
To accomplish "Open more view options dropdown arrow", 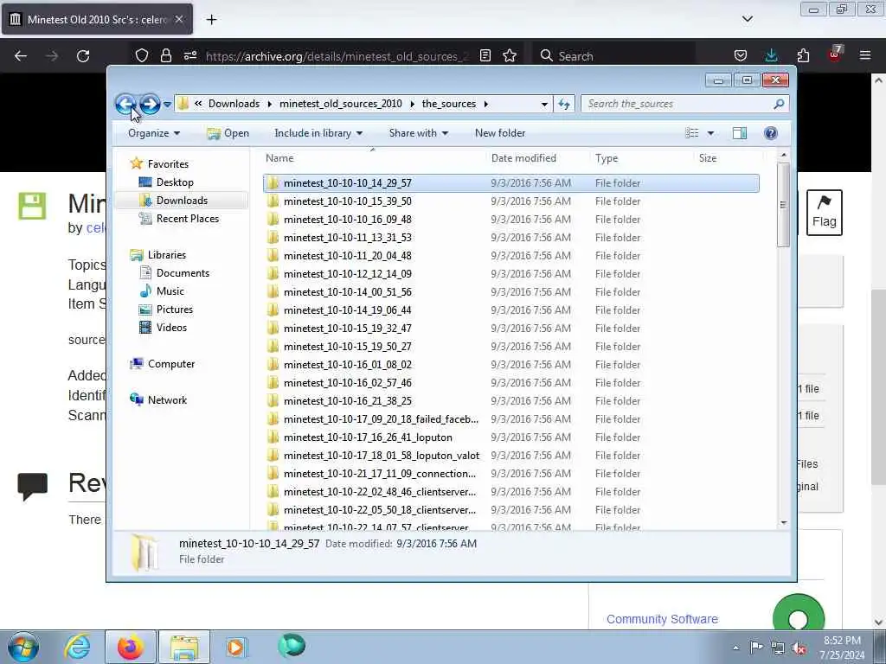I will (710, 133).
